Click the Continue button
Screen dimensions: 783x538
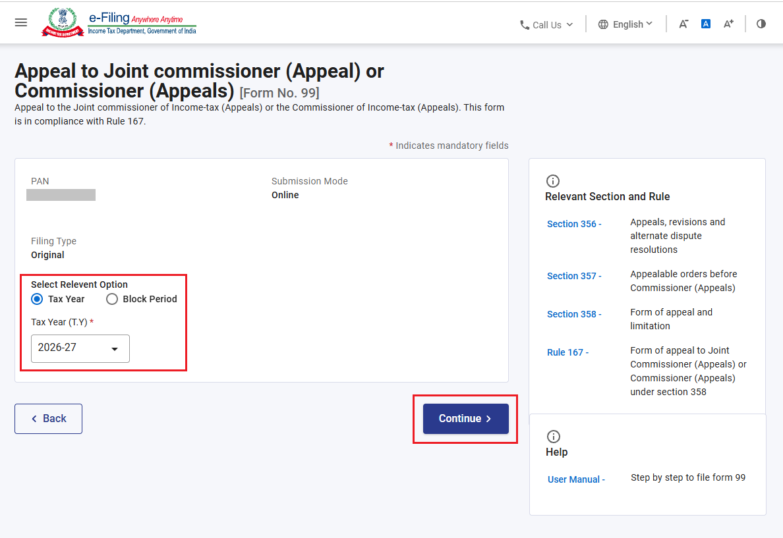point(465,419)
